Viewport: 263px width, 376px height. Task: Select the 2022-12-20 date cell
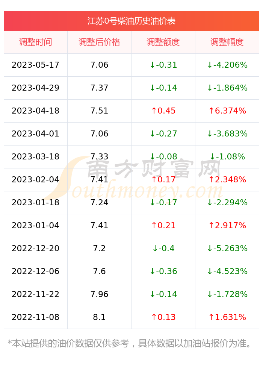(35, 249)
